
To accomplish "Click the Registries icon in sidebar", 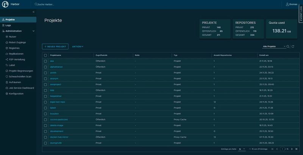I will point(7,48).
